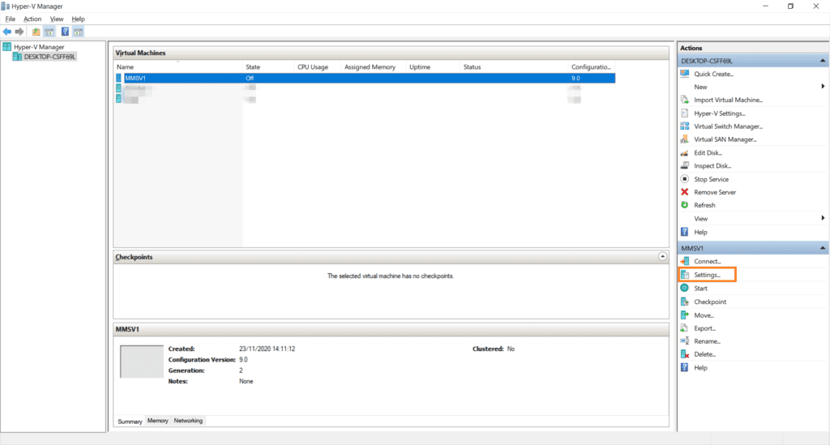Open the Action menu

click(32, 19)
